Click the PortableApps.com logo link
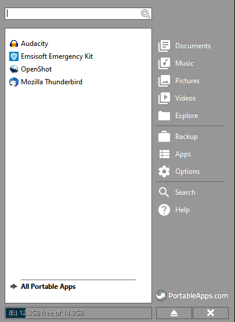This screenshot has height=322, width=235. (191, 296)
